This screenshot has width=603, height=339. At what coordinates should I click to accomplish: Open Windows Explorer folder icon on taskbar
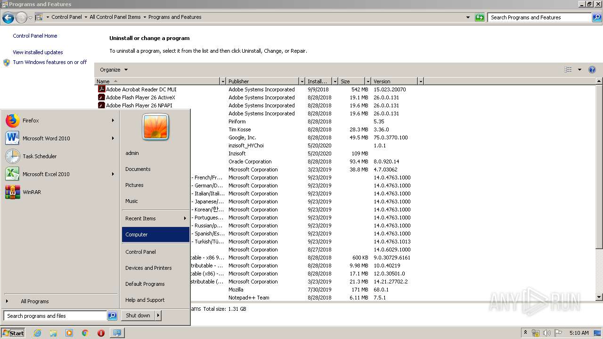pos(53,333)
